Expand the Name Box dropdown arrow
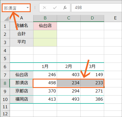The height and width of the screenshot is (117, 122). pos(28,8)
